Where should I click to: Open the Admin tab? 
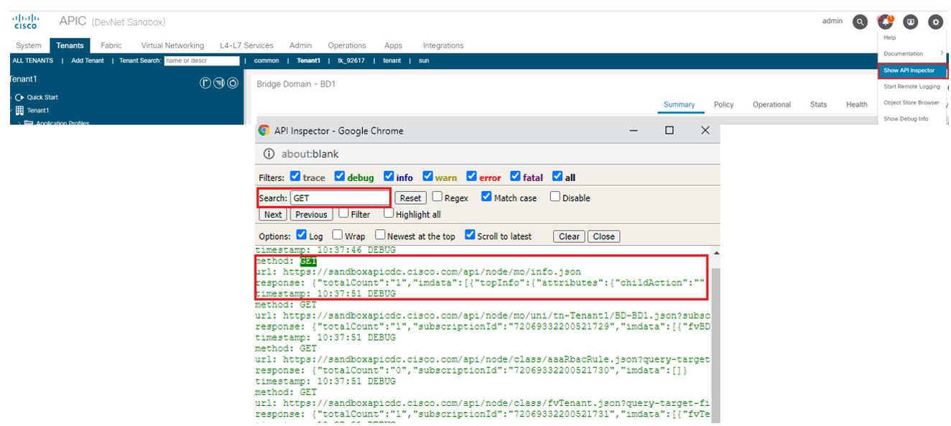[300, 45]
